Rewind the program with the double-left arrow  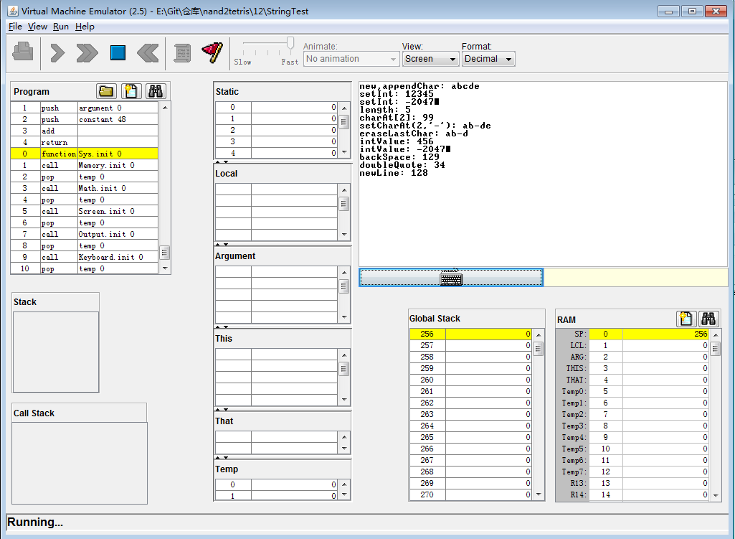click(x=148, y=52)
